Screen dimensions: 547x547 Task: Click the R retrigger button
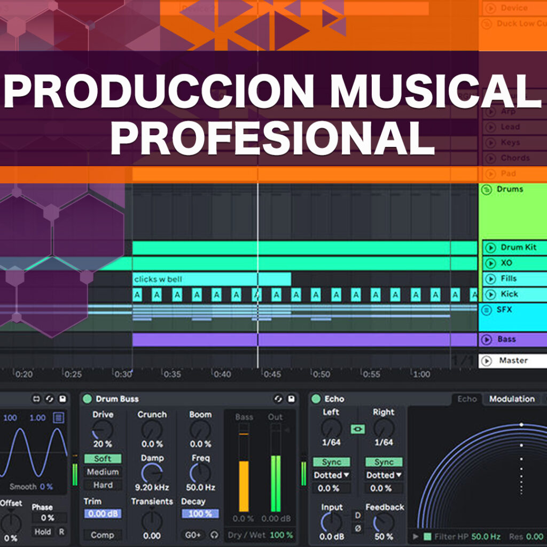pos(61,532)
